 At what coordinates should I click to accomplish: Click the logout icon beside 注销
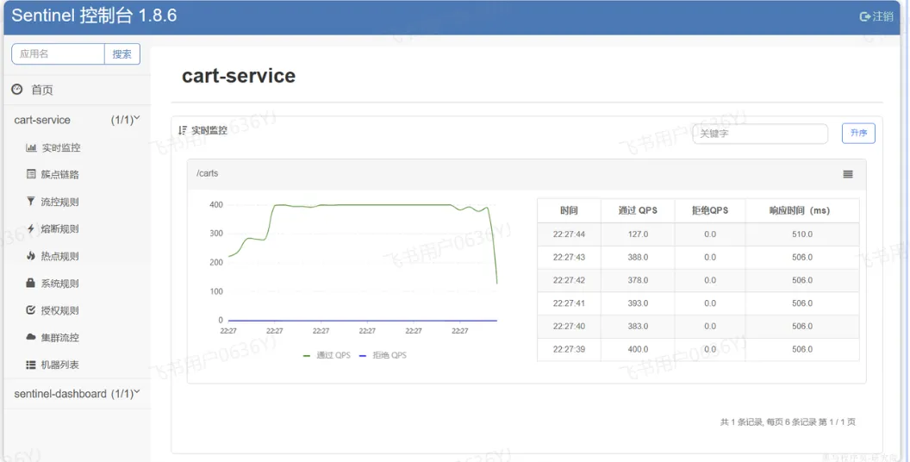864,17
